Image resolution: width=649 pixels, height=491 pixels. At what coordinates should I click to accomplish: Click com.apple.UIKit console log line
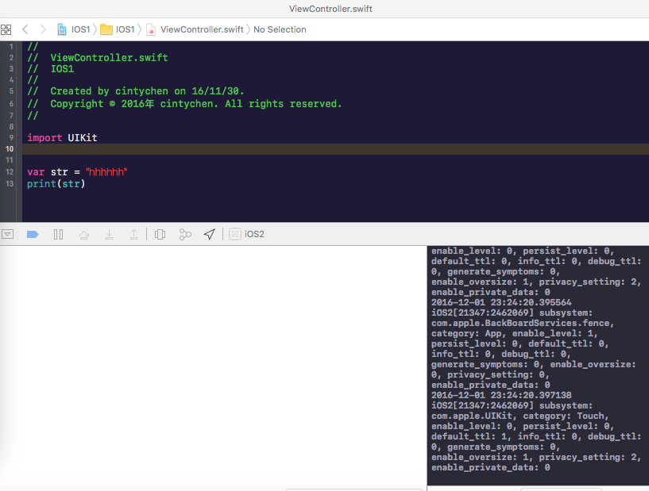click(520, 416)
